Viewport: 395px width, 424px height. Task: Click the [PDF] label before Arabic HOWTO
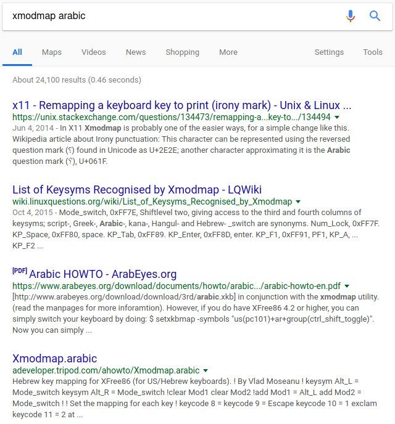(20, 271)
